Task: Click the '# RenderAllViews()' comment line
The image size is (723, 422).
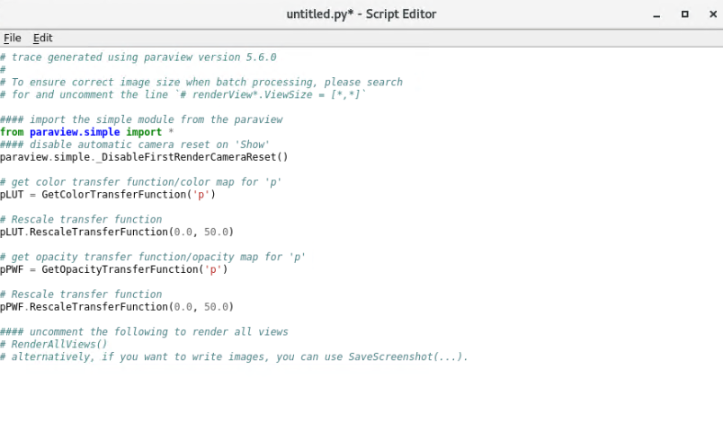Action: point(54,344)
